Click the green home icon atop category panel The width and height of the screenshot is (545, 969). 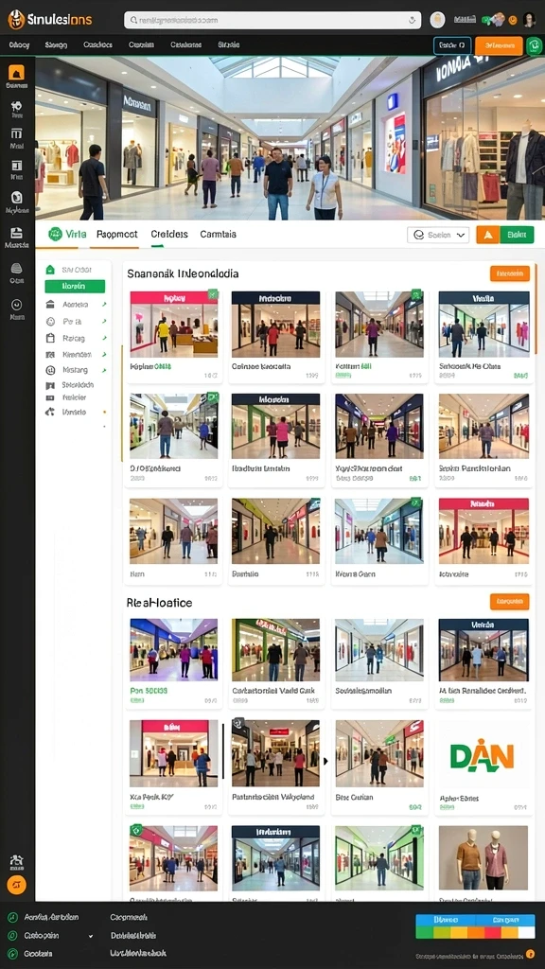pos(50,270)
